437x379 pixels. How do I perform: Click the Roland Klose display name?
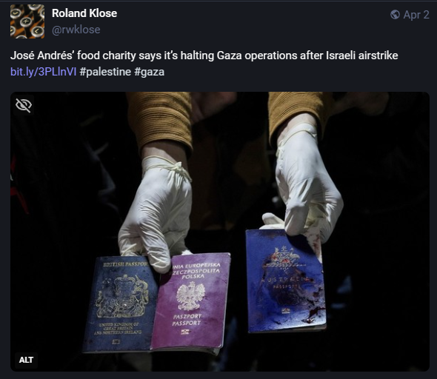coord(84,13)
